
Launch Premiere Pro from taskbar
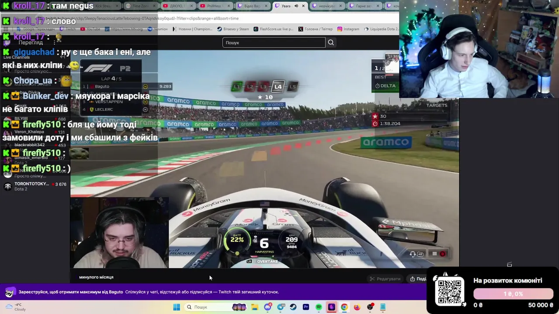[x=306, y=307]
